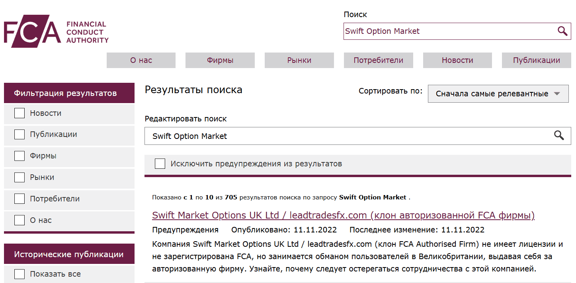Viewport: 576px width, 283px height.
Task: Click the FCA Financial Conduct Authority logo
Action: tap(56, 31)
